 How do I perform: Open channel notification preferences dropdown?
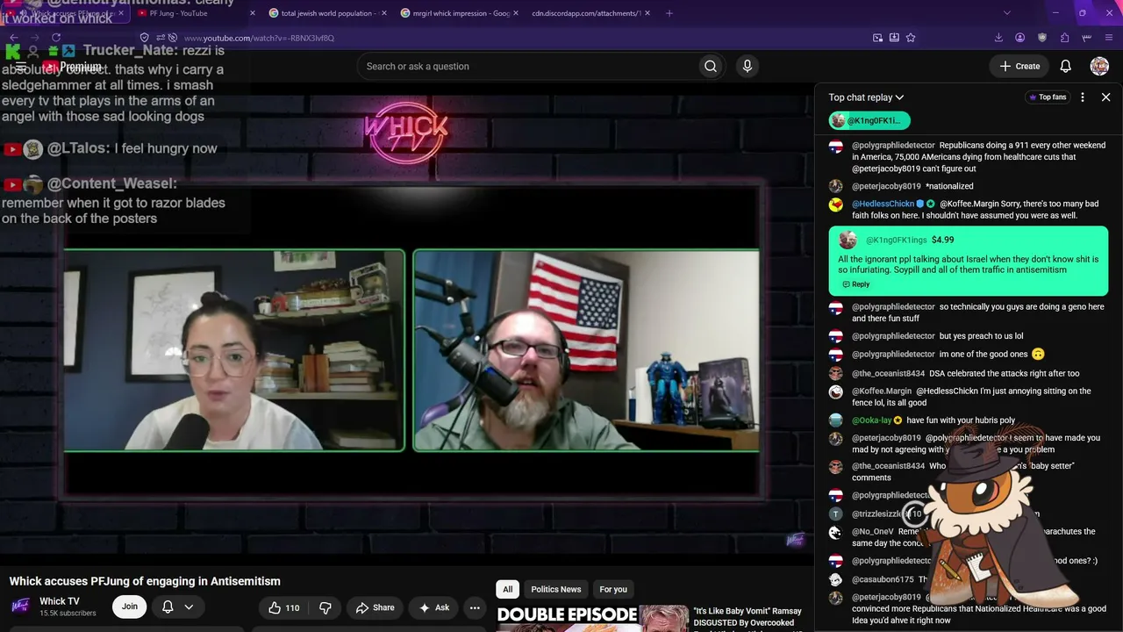coord(177,607)
